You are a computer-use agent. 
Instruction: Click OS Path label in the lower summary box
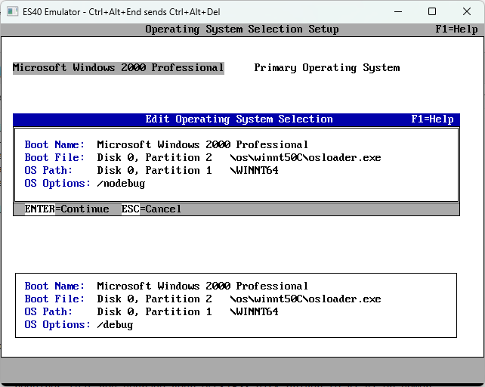(x=48, y=311)
